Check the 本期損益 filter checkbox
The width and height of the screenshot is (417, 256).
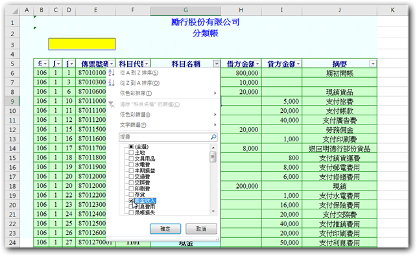tap(131, 170)
